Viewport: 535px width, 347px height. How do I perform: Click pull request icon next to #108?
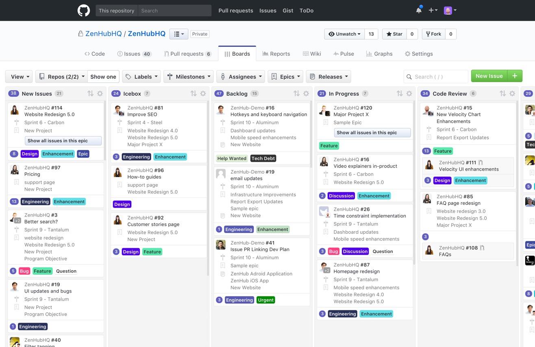482,248
